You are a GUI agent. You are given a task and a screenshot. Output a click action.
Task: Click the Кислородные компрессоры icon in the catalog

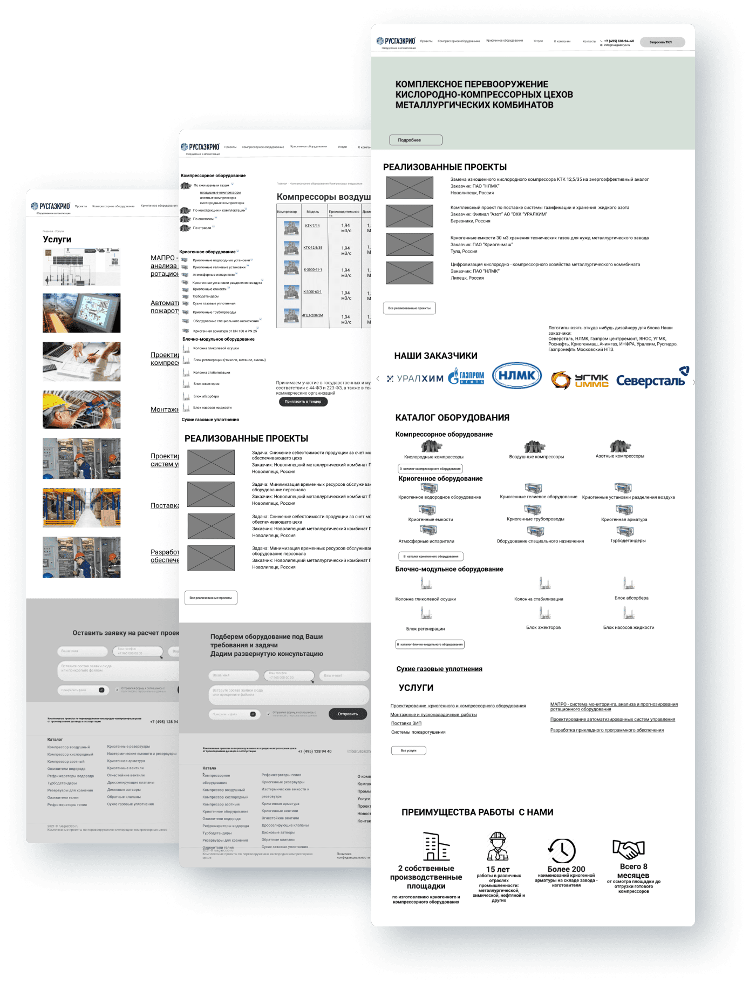[431, 446]
